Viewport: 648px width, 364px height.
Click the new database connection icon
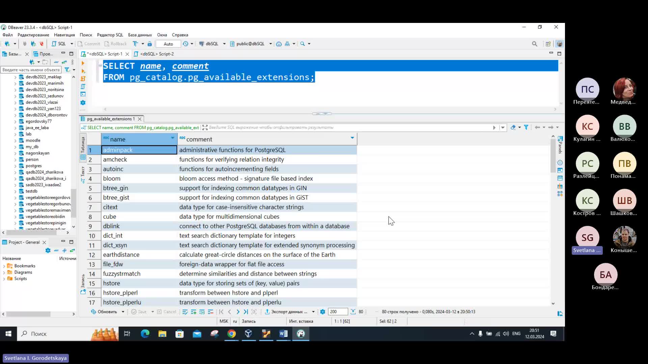pos(7,44)
